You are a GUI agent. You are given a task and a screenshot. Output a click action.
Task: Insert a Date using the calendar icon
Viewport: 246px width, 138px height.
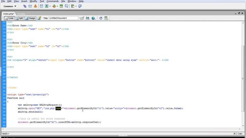pos(61,6)
